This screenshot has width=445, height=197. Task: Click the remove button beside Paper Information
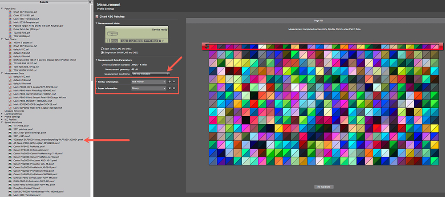coord(174,88)
